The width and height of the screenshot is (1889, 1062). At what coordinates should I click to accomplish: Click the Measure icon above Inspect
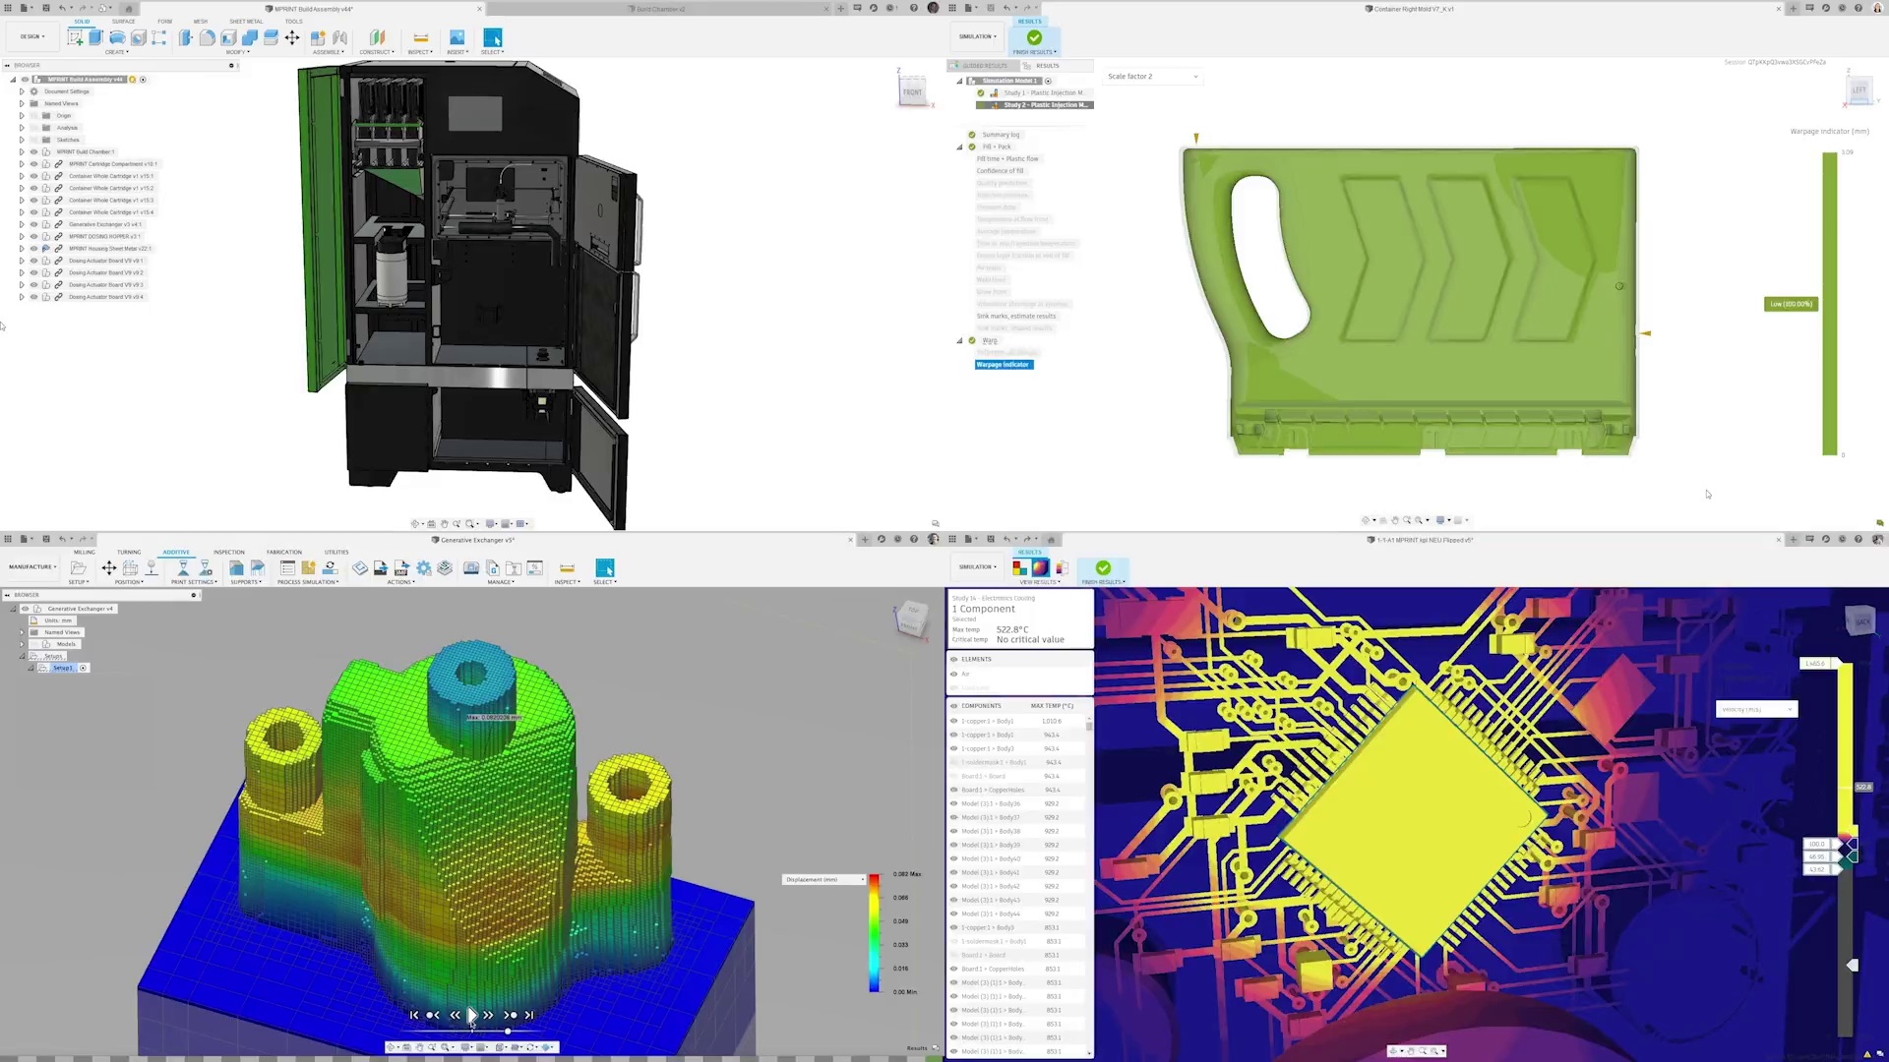420,37
